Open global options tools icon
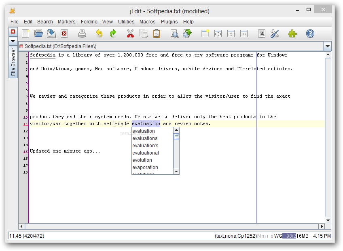Viewport: 343px width, 251px height. click(275, 33)
